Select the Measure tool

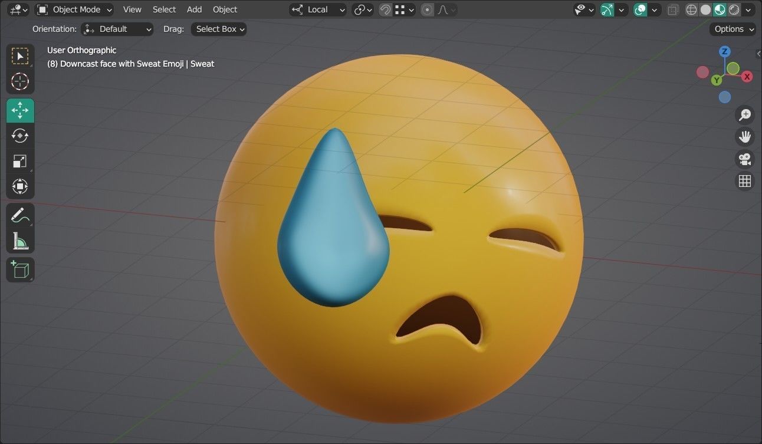pos(20,241)
